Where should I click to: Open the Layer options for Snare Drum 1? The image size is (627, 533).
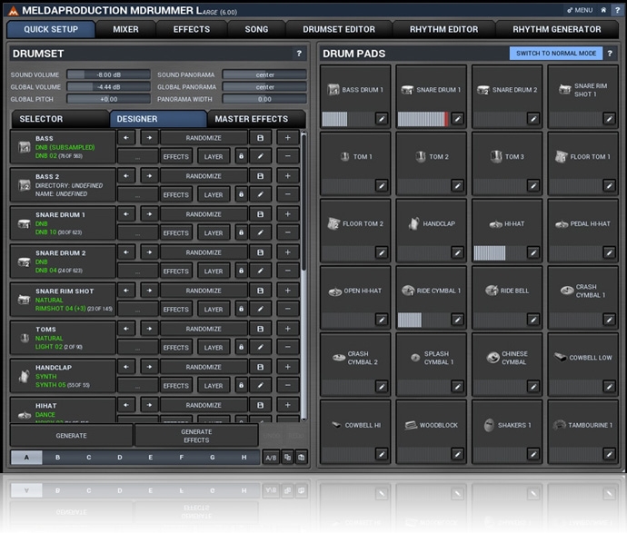point(214,232)
